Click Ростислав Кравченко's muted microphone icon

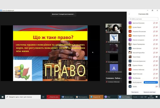154,61
